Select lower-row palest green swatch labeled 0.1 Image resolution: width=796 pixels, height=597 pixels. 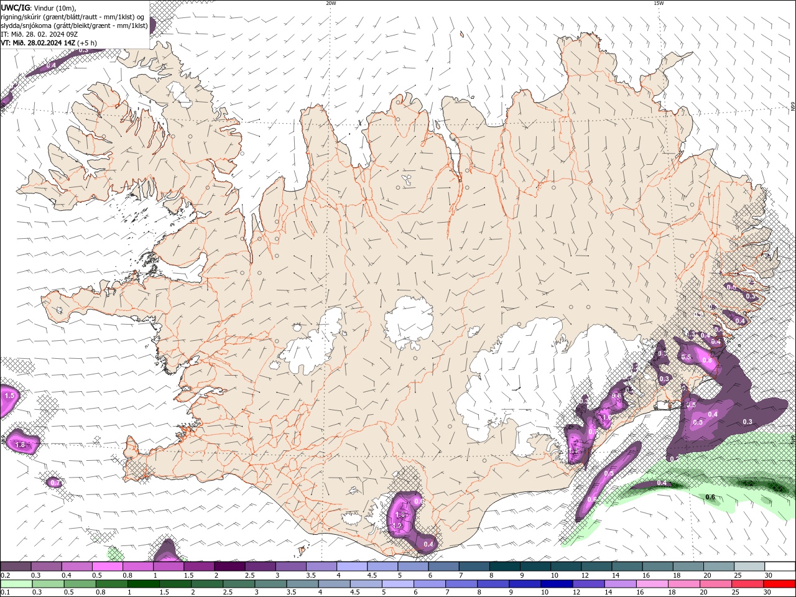pyautogui.click(x=16, y=584)
